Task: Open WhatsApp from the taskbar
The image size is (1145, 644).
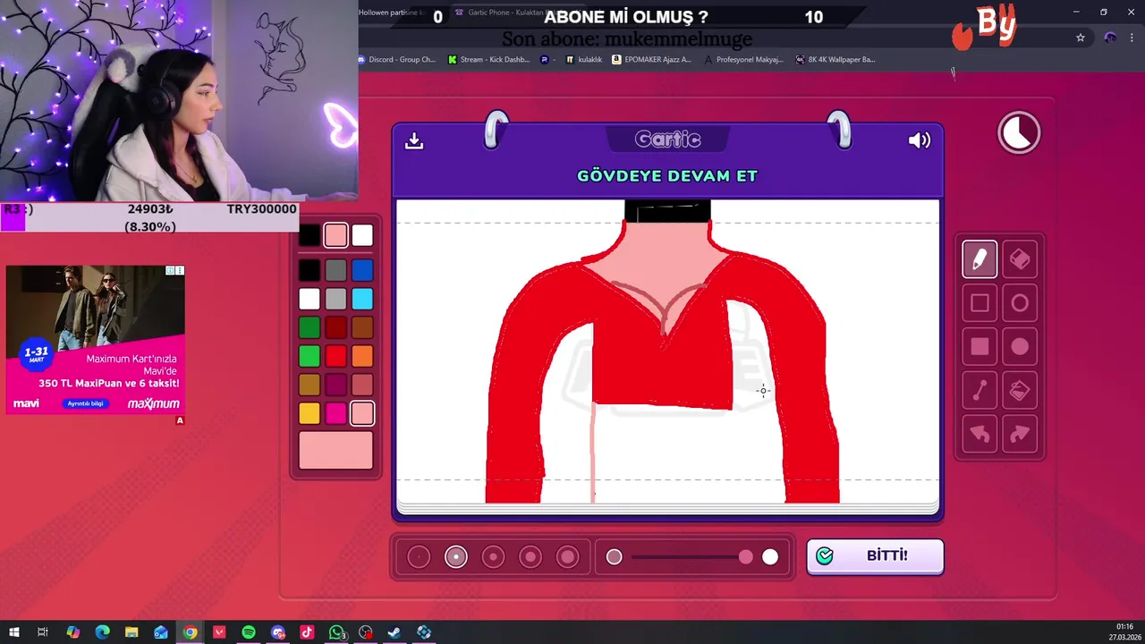Action: pyautogui.click(x=336, y=632)
